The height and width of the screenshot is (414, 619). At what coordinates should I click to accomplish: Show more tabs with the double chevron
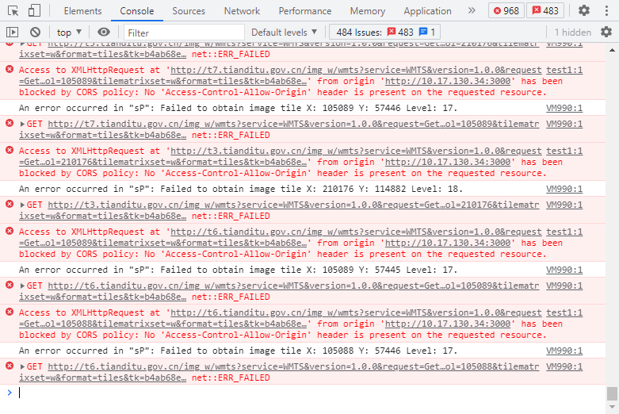472,10
